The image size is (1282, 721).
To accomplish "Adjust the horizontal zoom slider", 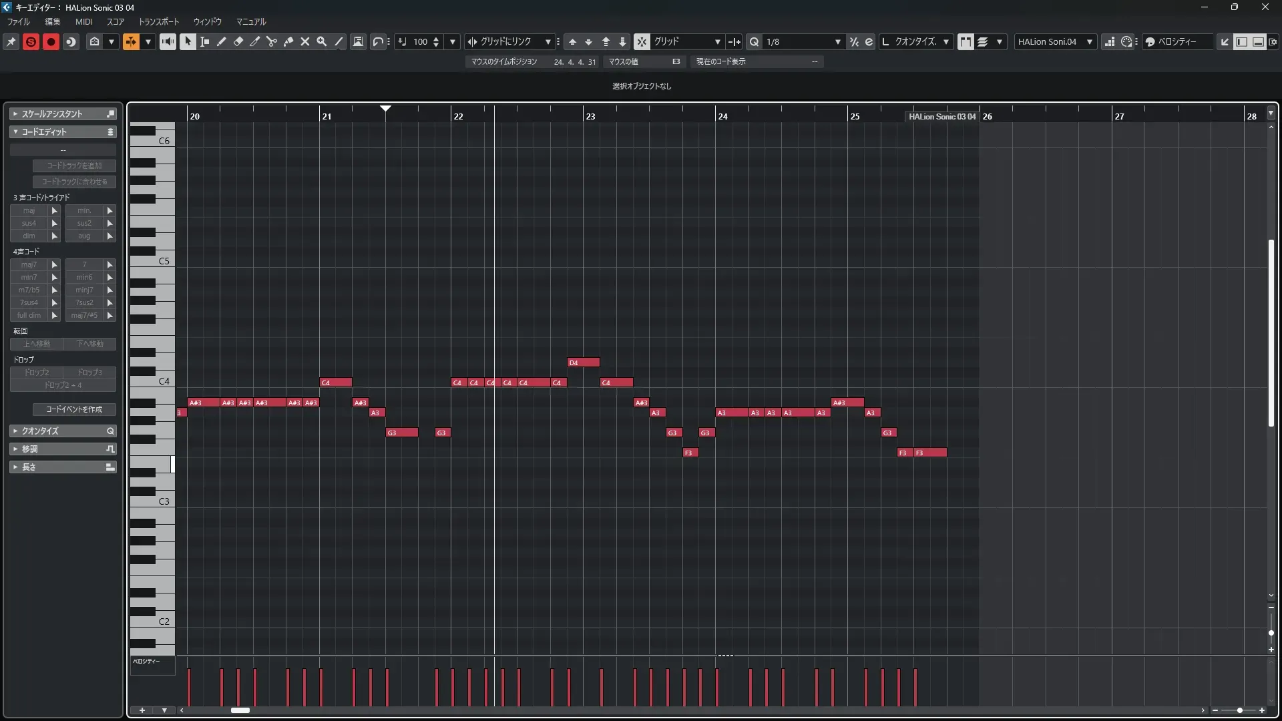I will tap(1239, 710).
